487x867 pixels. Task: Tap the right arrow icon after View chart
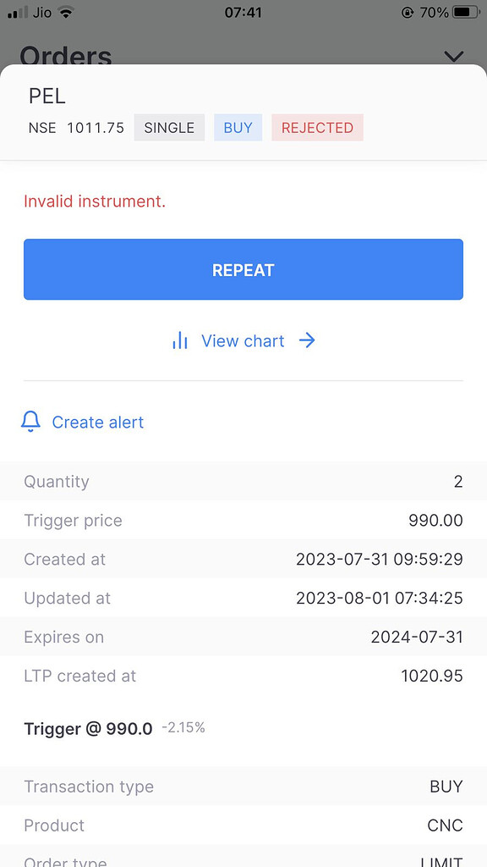point(307,340)
